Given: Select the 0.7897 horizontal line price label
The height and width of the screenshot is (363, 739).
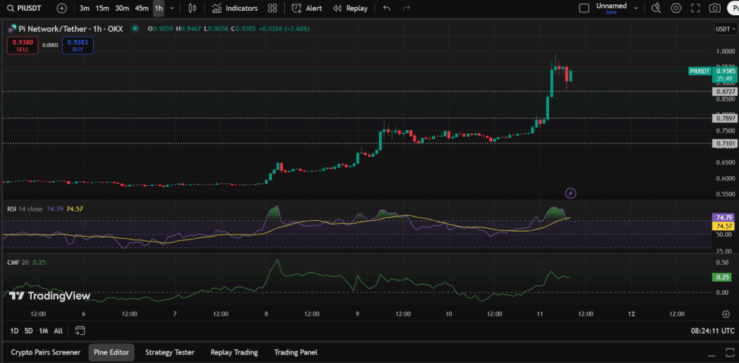Looking at the screenshot, I should 725,118.
